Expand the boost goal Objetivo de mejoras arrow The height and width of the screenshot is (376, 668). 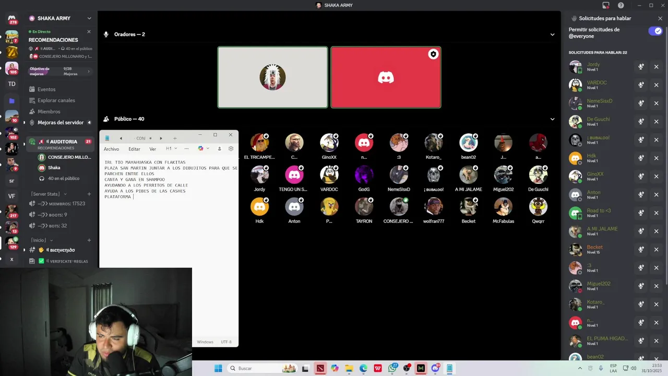89,72
